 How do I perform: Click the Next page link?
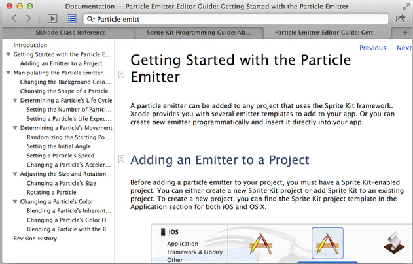pos(404,48)
